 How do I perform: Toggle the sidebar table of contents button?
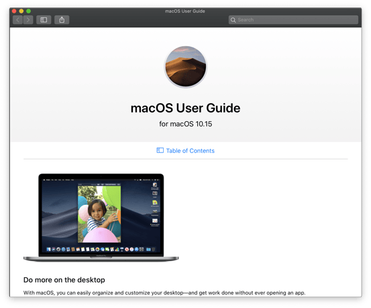tap(44, 20)
